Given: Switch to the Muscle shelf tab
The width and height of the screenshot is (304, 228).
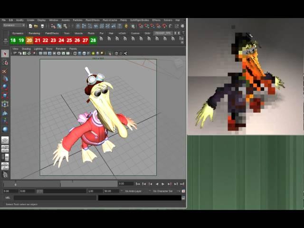Looking at the screenshot, I should tap(78, 33).
